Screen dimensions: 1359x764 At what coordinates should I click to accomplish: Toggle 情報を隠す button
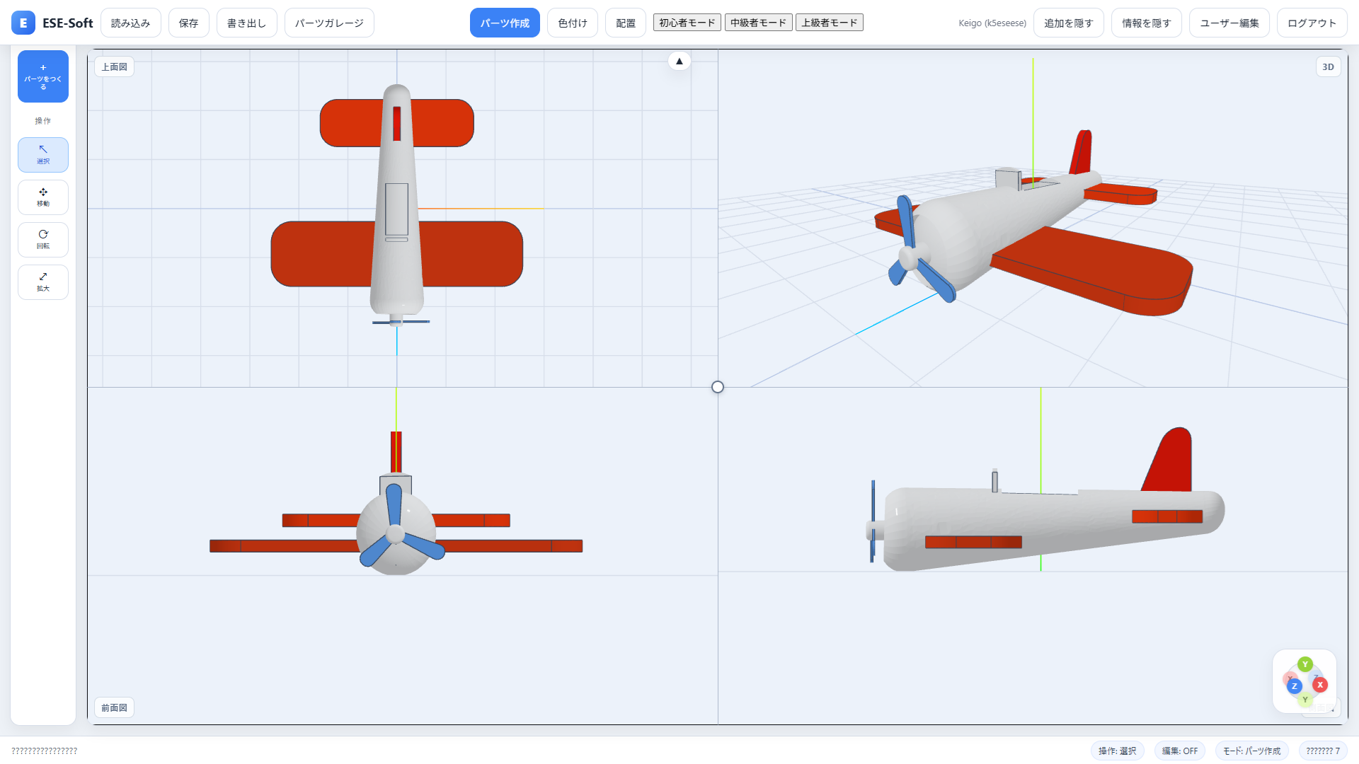click(x=1147, y=23)
